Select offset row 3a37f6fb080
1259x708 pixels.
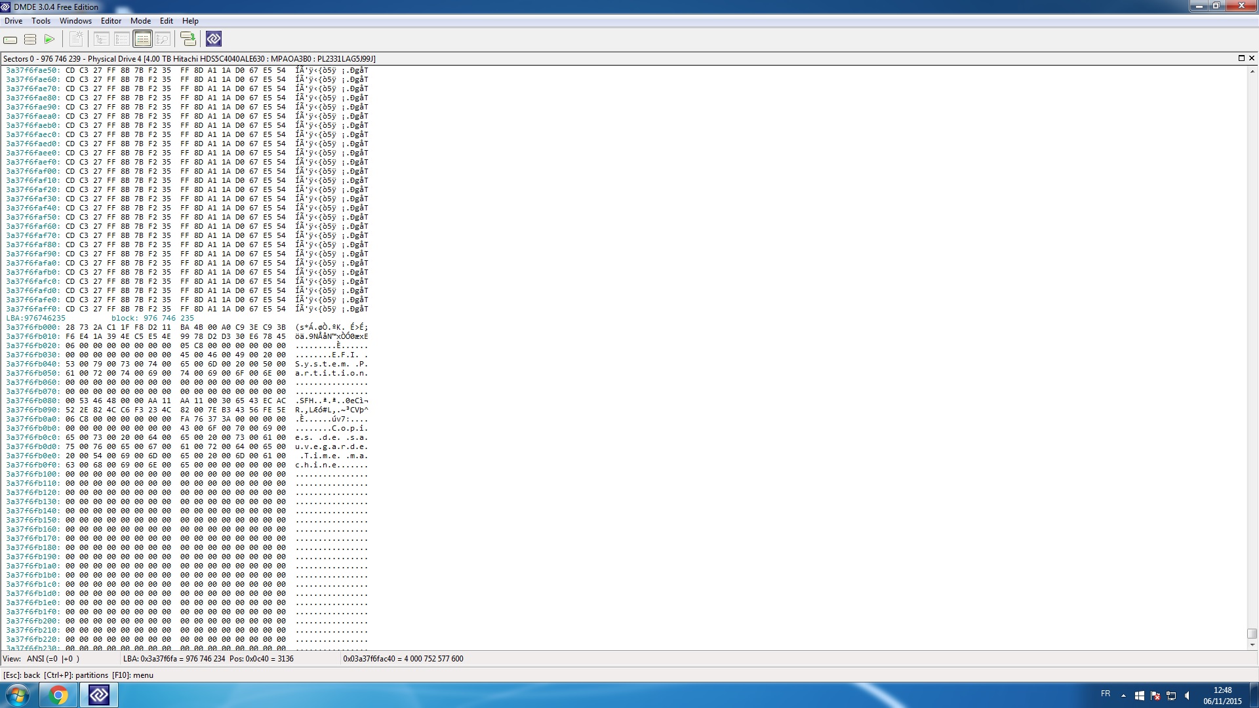coord(187,401)
